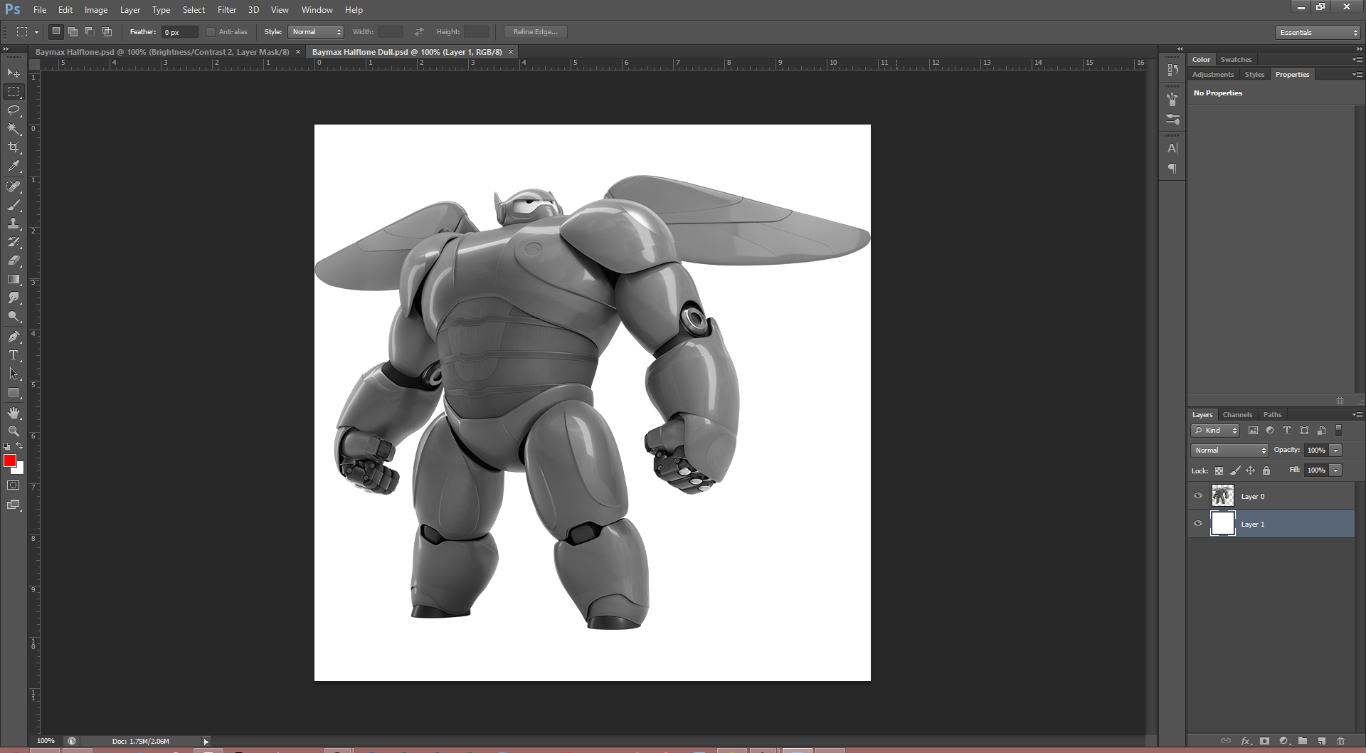Viewport: 1366px width, 753px height.
Task: Open the Filter menu
Action: (227, 10)
